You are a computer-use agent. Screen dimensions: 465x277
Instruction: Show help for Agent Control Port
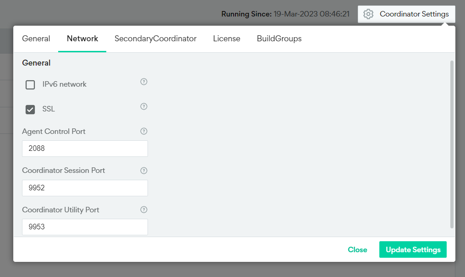[x=144, y=131]
